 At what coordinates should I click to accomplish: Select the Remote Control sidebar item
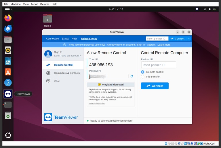click(63, 65)
